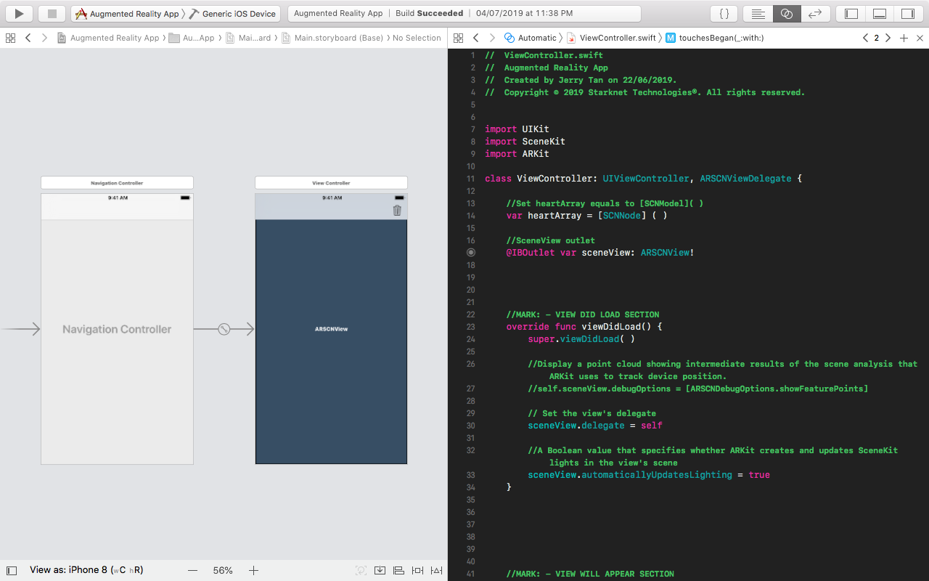Open ViewController.swift jump bar menu
The width and height of the screenshot is (929, 581).
[611, 38]
